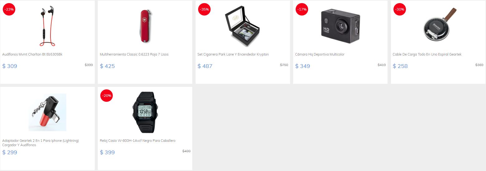
Task: Open Audífonos Mvmt Charlton Bt product link
Action: click(x=32, y=54)
